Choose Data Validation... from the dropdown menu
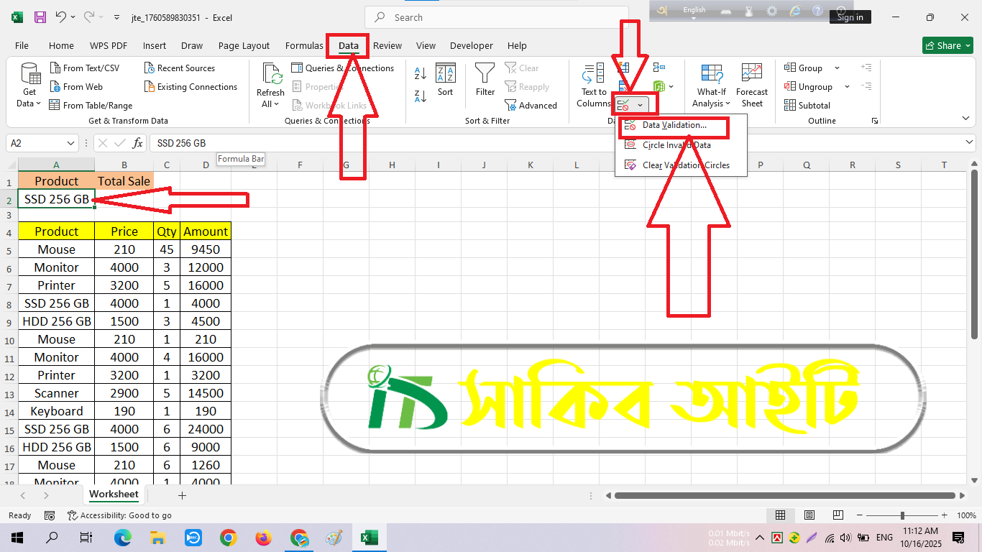 (674, 125)
